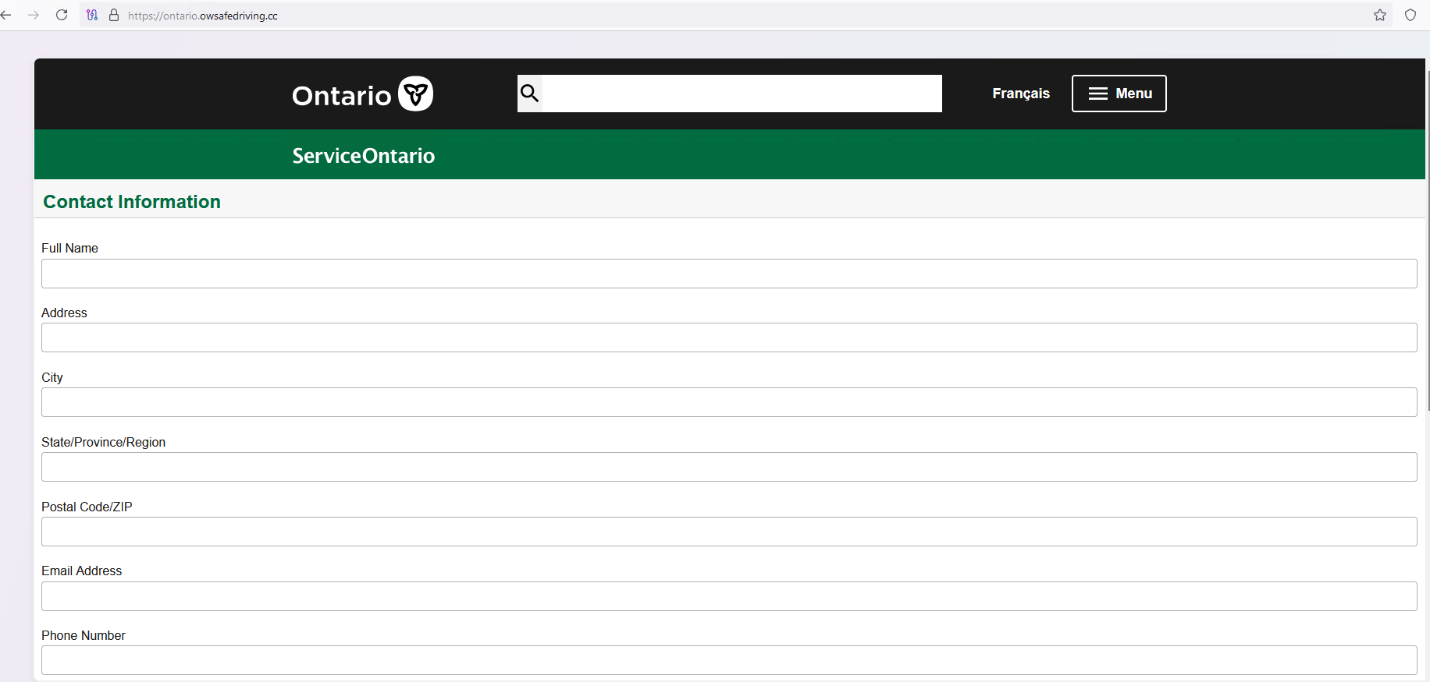Click the magnifying glass search icon
The height and width of the screenshot is (682, 1430).
click(530, 94)
